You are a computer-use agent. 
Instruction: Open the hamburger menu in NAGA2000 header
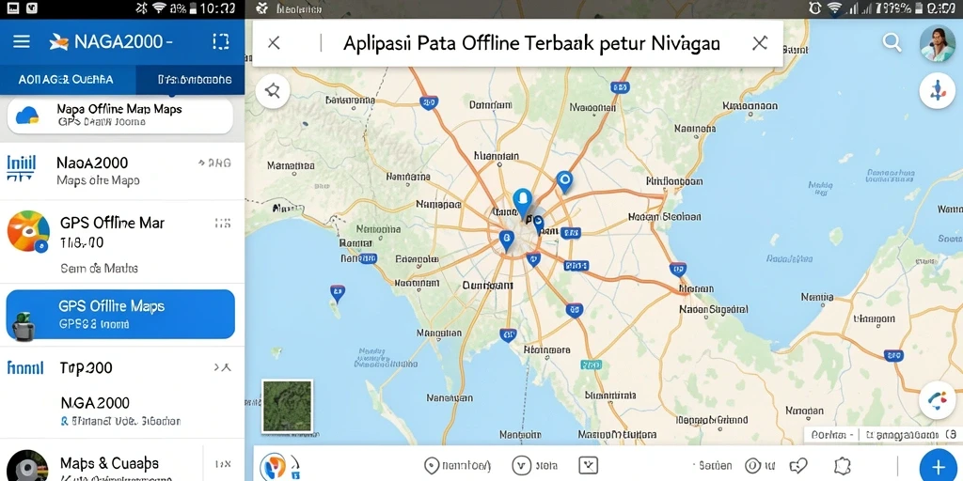(x=22, y=41)
